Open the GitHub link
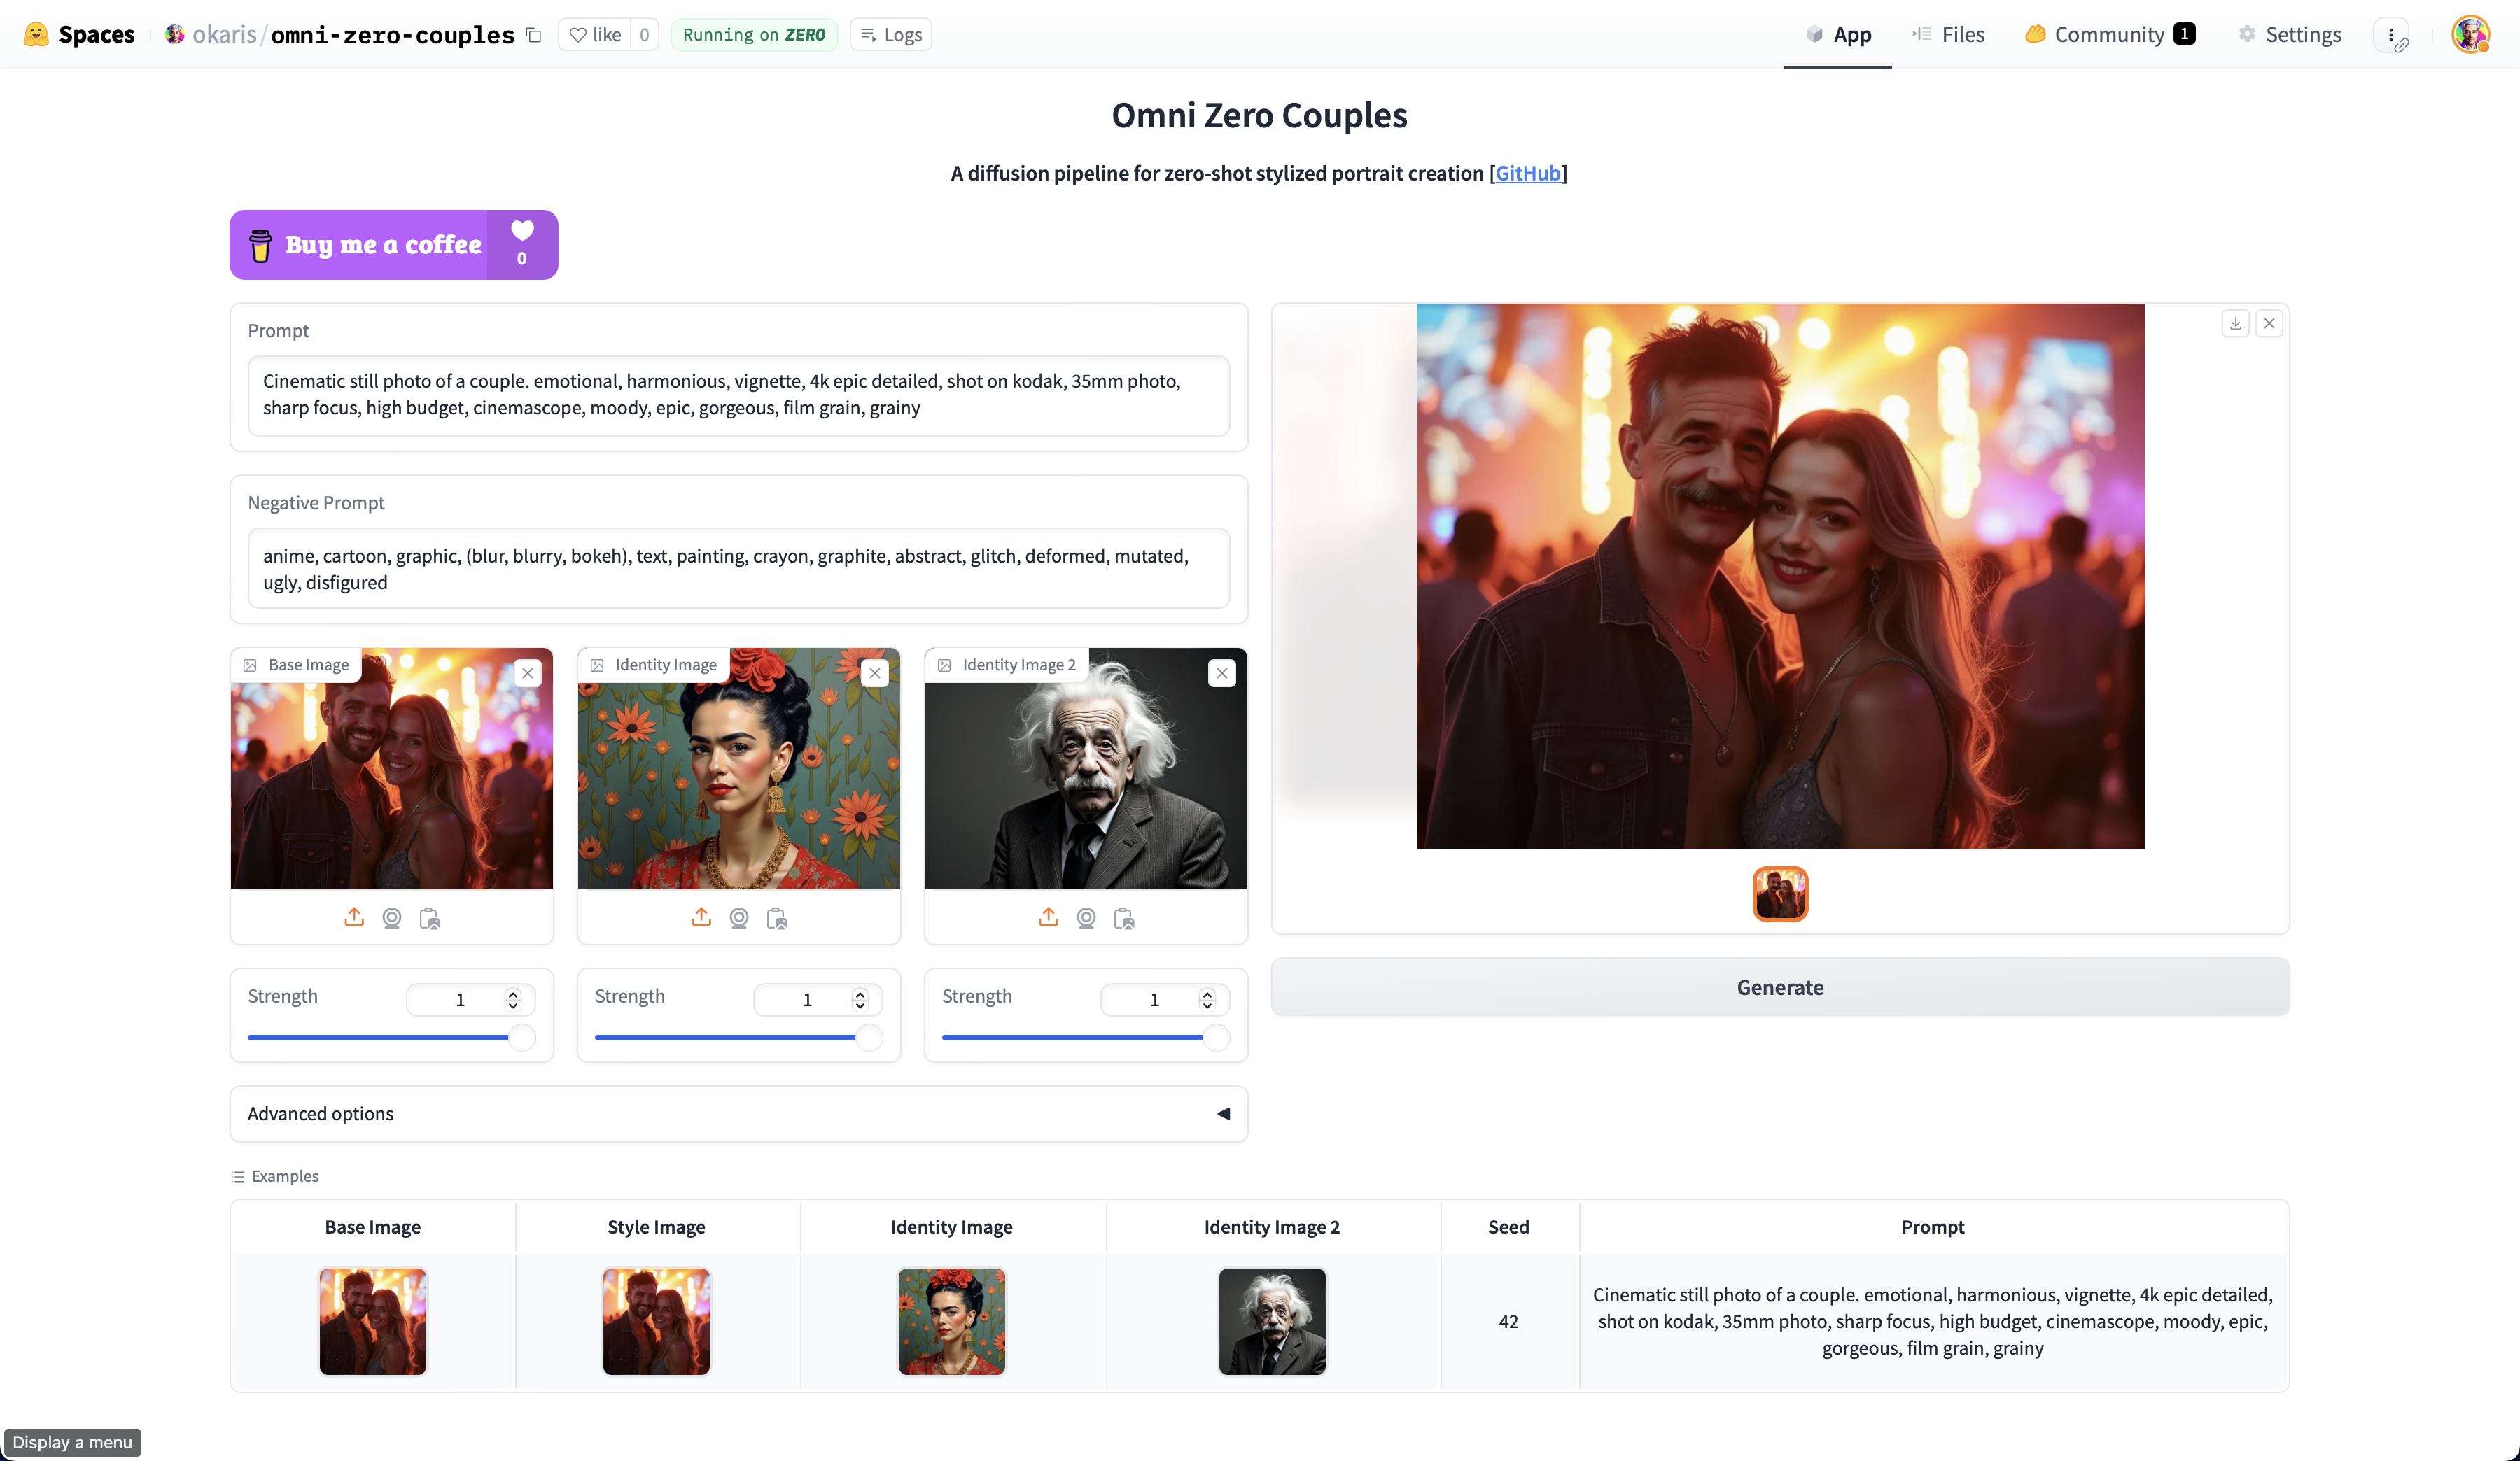This screenshot has width=2520, height=1461. (1528, 173)
